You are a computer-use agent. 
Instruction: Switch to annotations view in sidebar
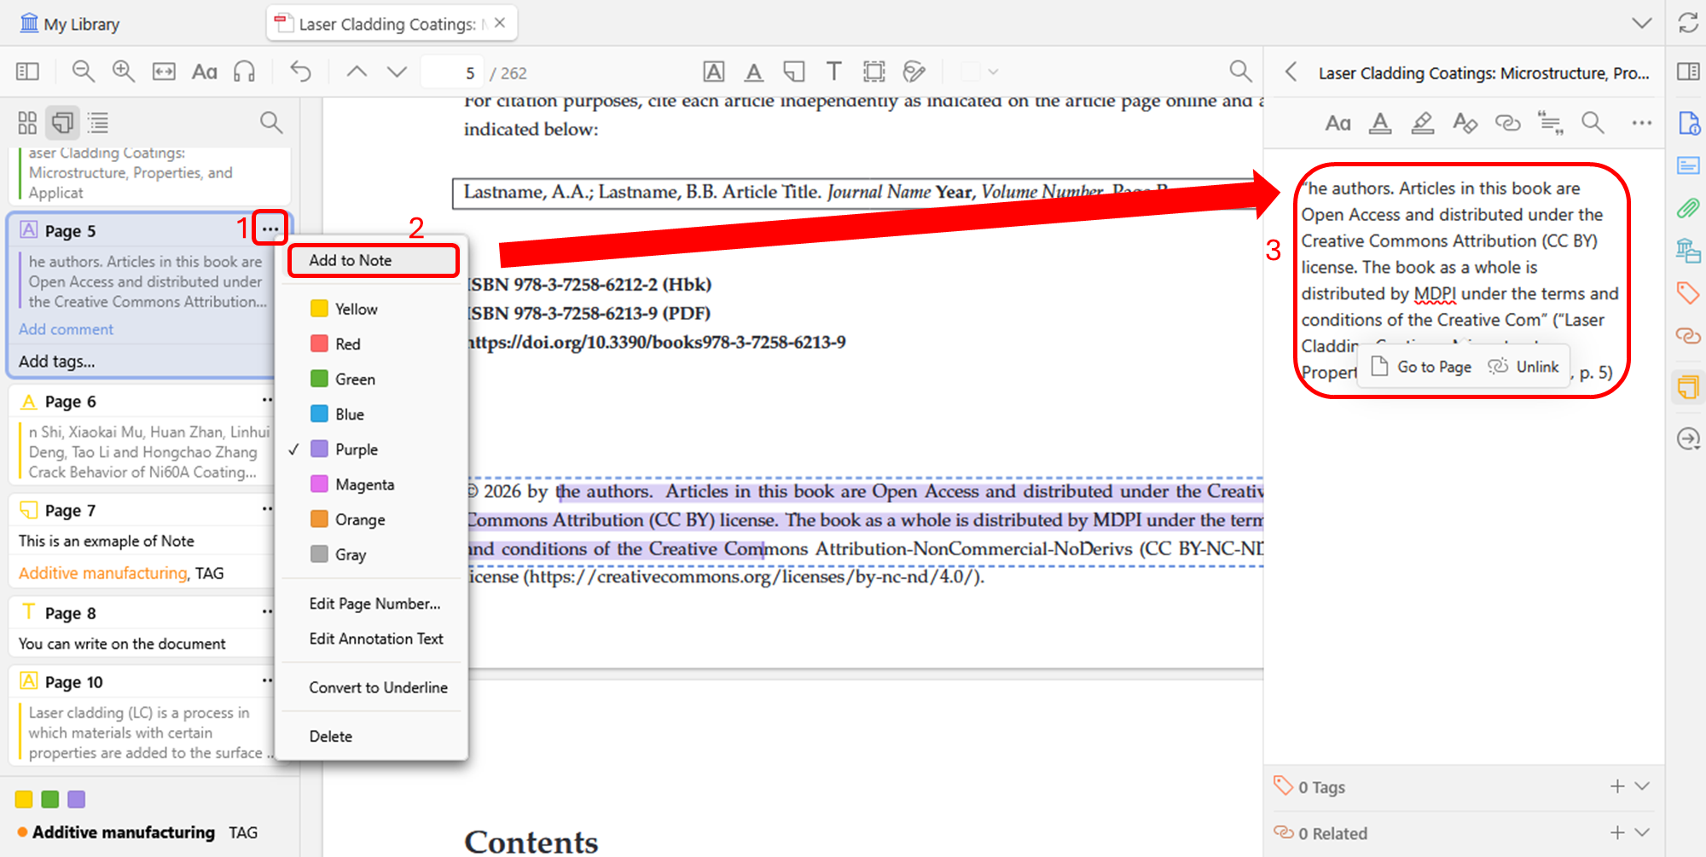(x=63, y=123)
